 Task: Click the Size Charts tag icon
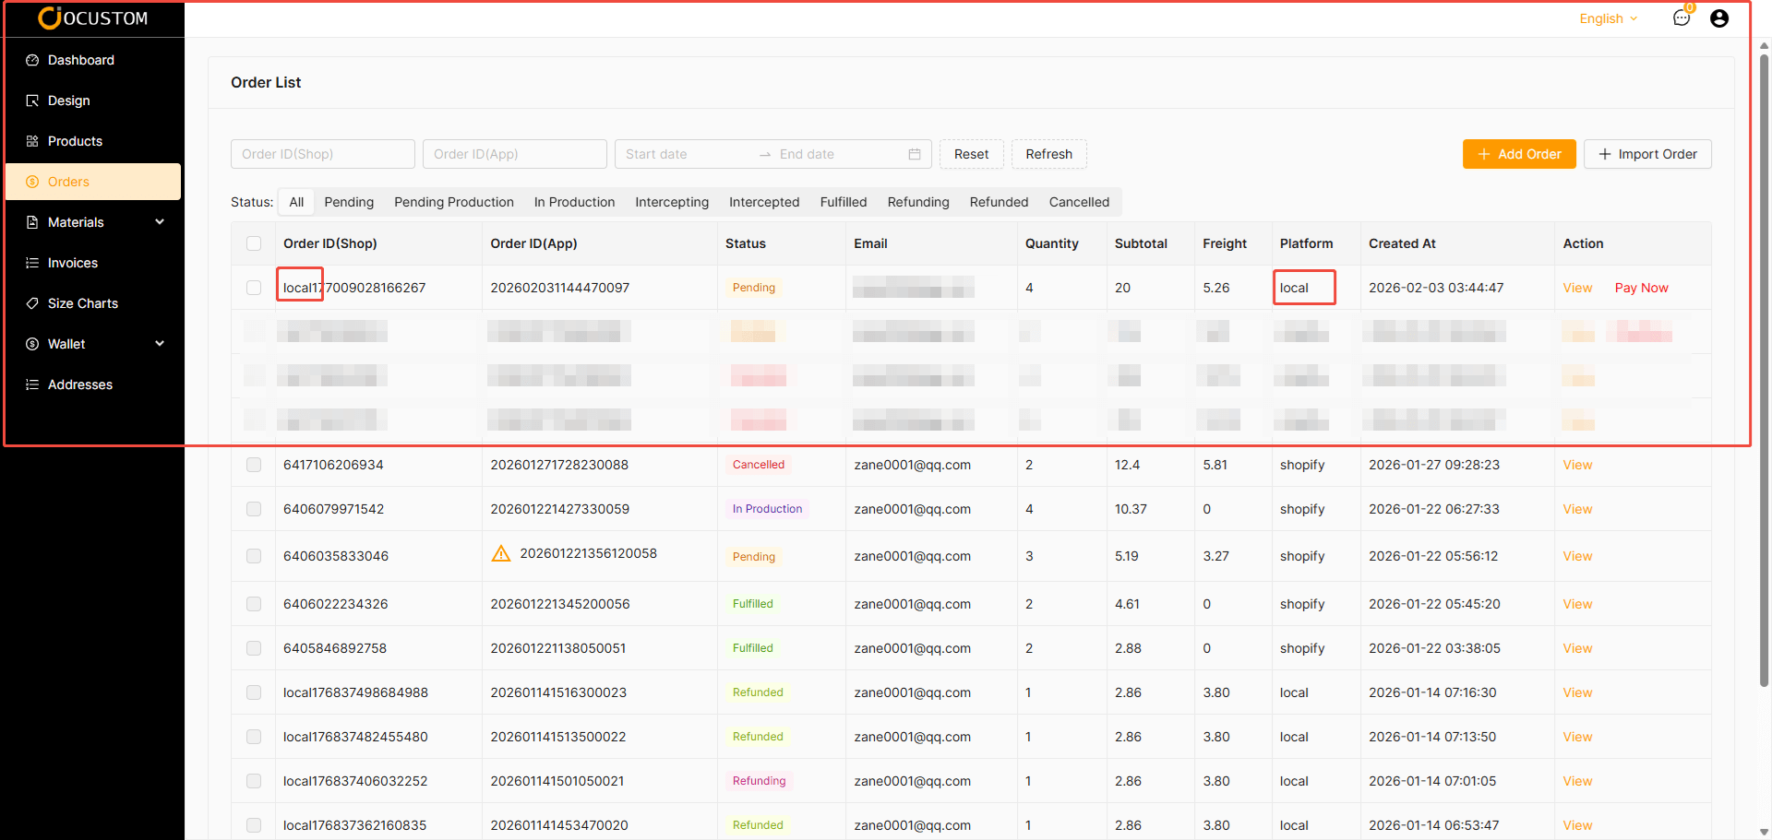pyautogui.click(x=32, y=303)
